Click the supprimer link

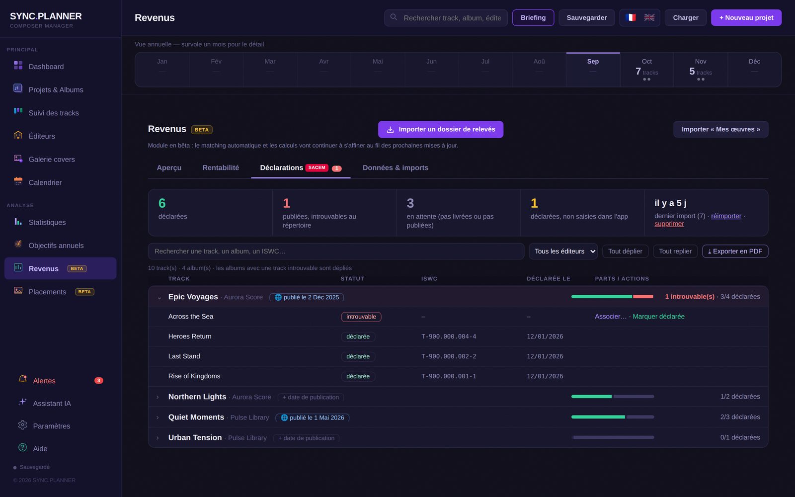click(x=669, y=224)
